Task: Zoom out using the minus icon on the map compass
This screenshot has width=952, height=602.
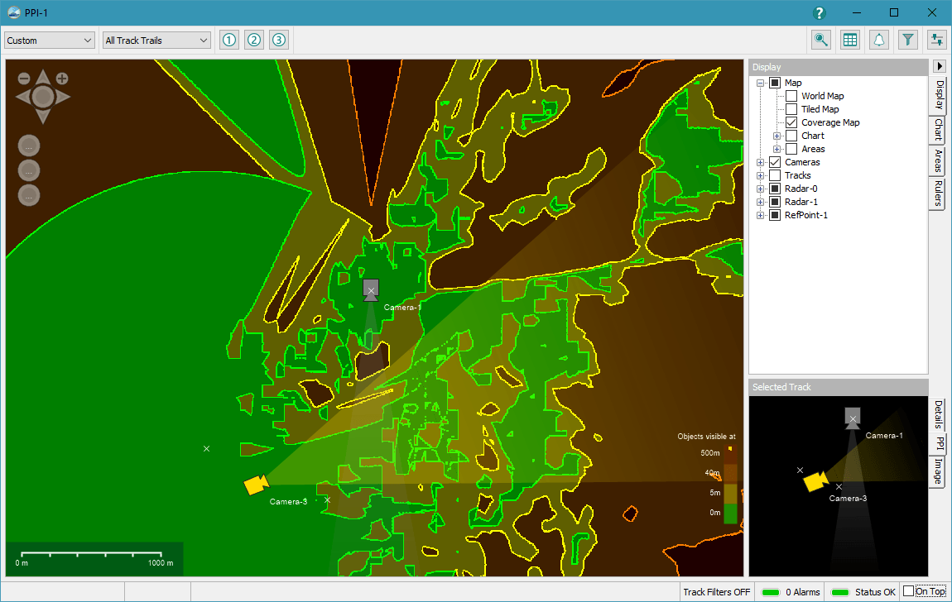Action: pos(23,78)
